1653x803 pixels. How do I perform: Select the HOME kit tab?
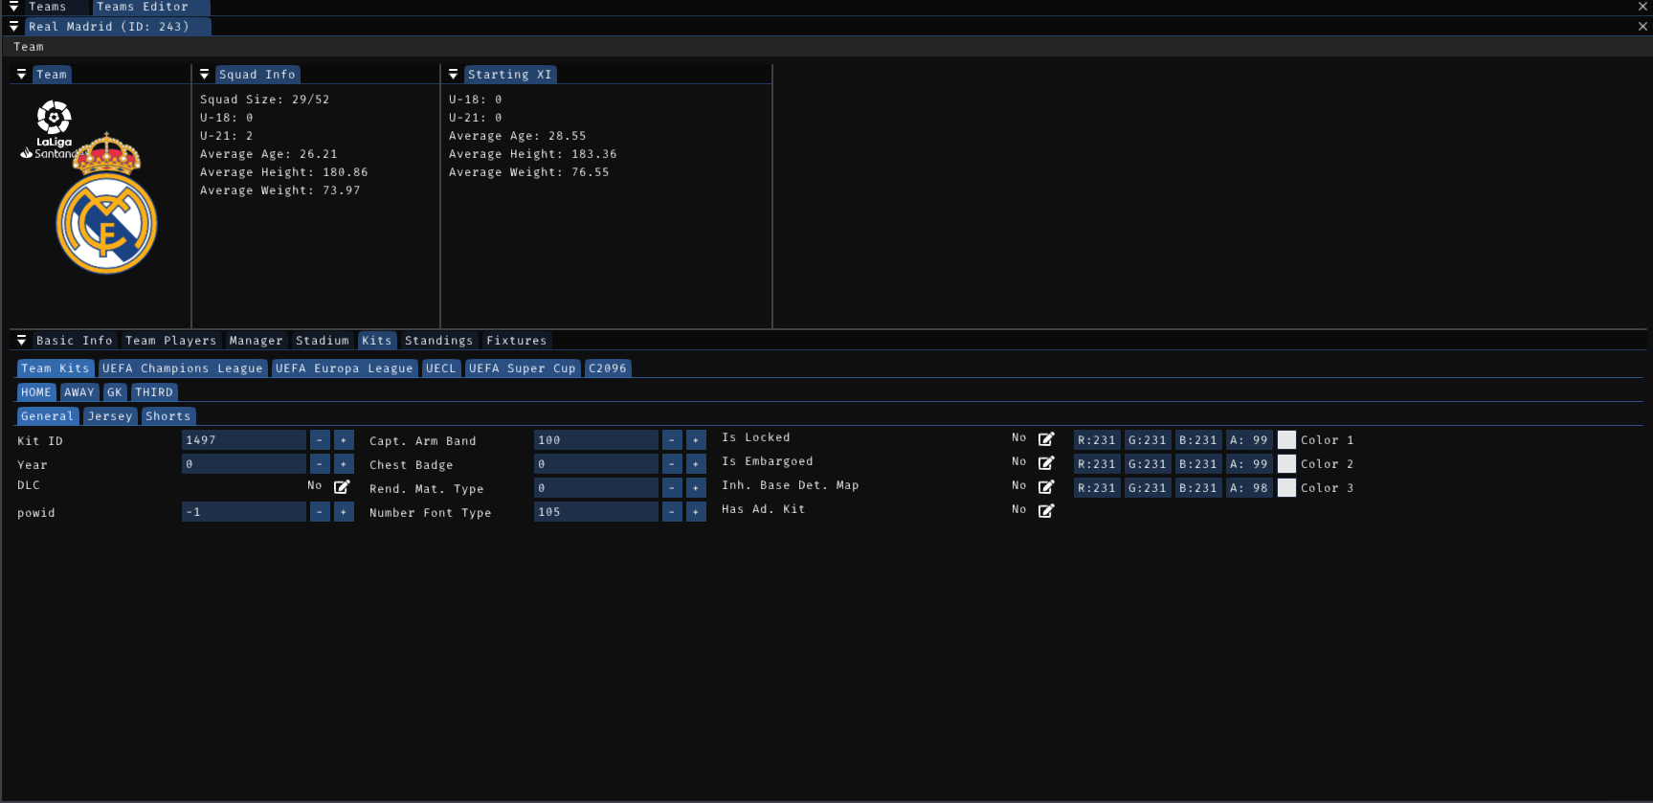click(x=36, y=392)
